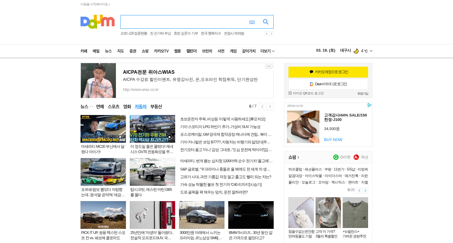
Task: Go to previous shopping page arrow
Action: tap(359, 191)
